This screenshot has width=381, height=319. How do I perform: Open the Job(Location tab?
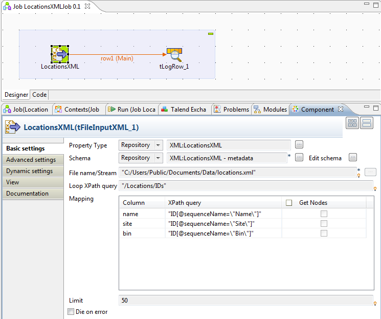click(x=26, y=110)
